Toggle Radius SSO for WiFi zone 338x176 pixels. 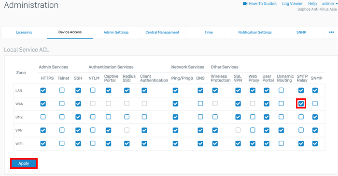[x=127, y=144]
